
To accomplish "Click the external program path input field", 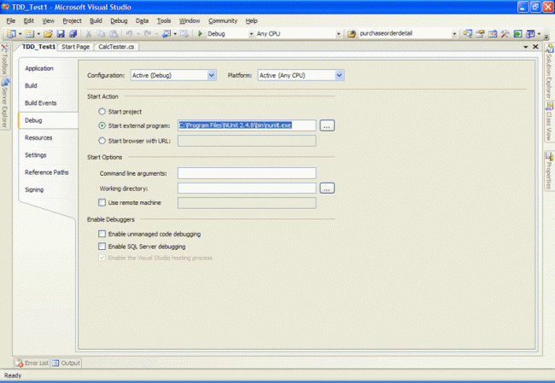I will [x=247, y=125].
